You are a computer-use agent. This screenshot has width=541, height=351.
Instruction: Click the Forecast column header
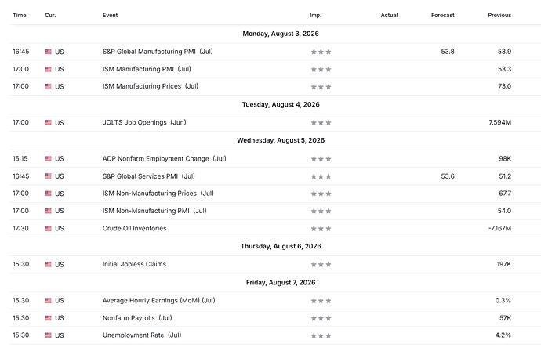[443, 15]
